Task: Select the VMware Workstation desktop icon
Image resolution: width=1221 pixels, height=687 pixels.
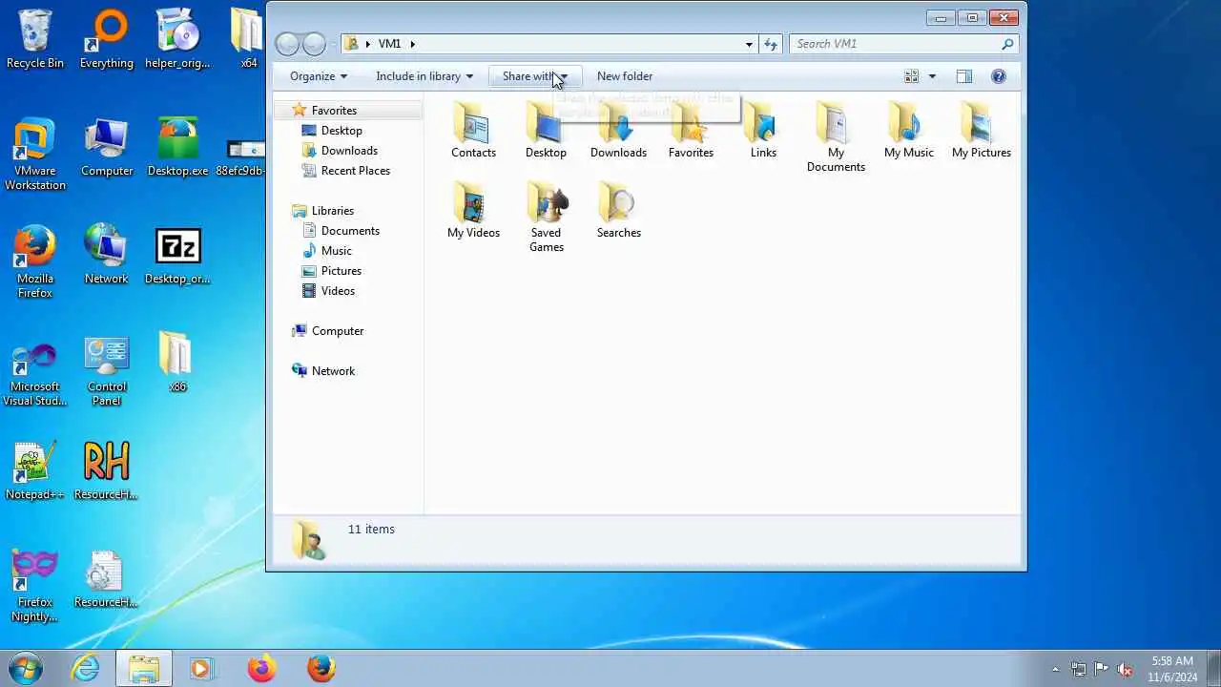Action: 35,155
